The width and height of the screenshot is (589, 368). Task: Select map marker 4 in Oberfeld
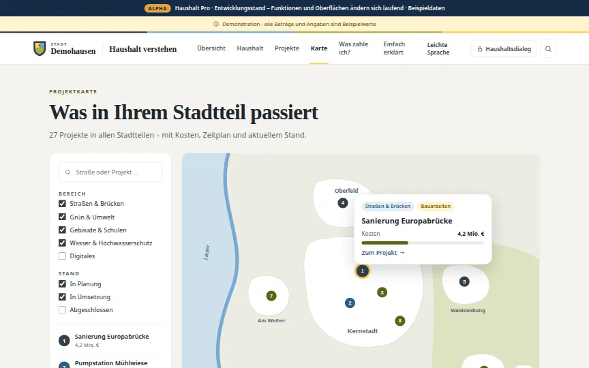click(x=343, y=203)
